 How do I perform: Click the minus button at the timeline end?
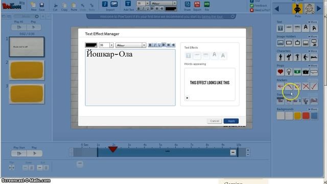click(233, 152)
